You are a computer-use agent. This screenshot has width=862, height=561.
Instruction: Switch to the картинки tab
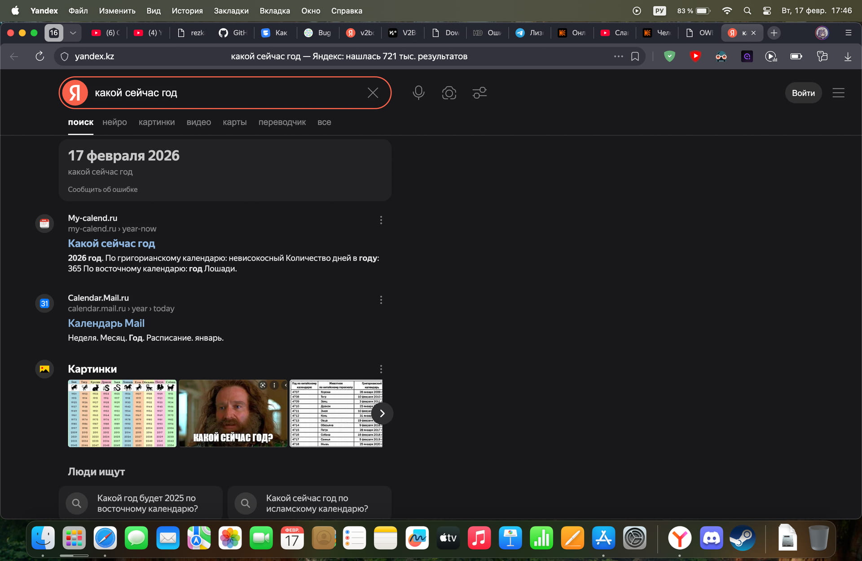(156, 122)
